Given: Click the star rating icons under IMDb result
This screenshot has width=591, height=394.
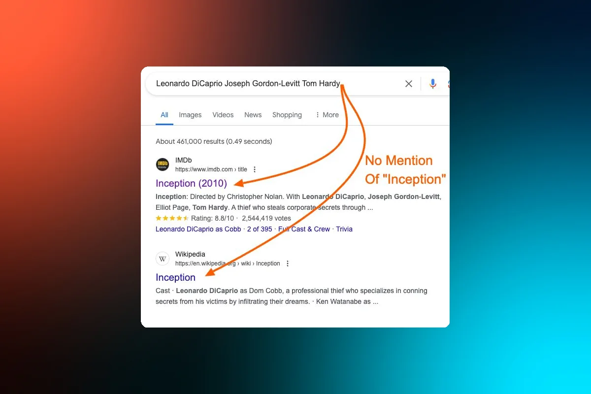Looking at the screenshot, I should tap(172, 218).
